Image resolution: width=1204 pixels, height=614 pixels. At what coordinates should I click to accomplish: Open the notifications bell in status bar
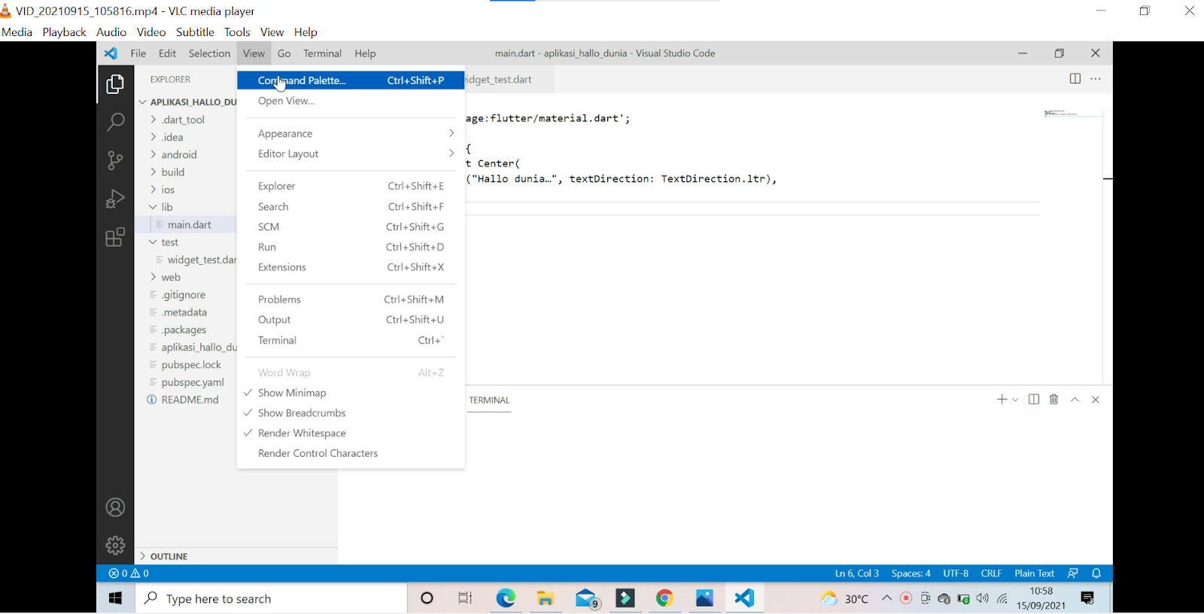pyautogui.click(x=1096, y=573)
